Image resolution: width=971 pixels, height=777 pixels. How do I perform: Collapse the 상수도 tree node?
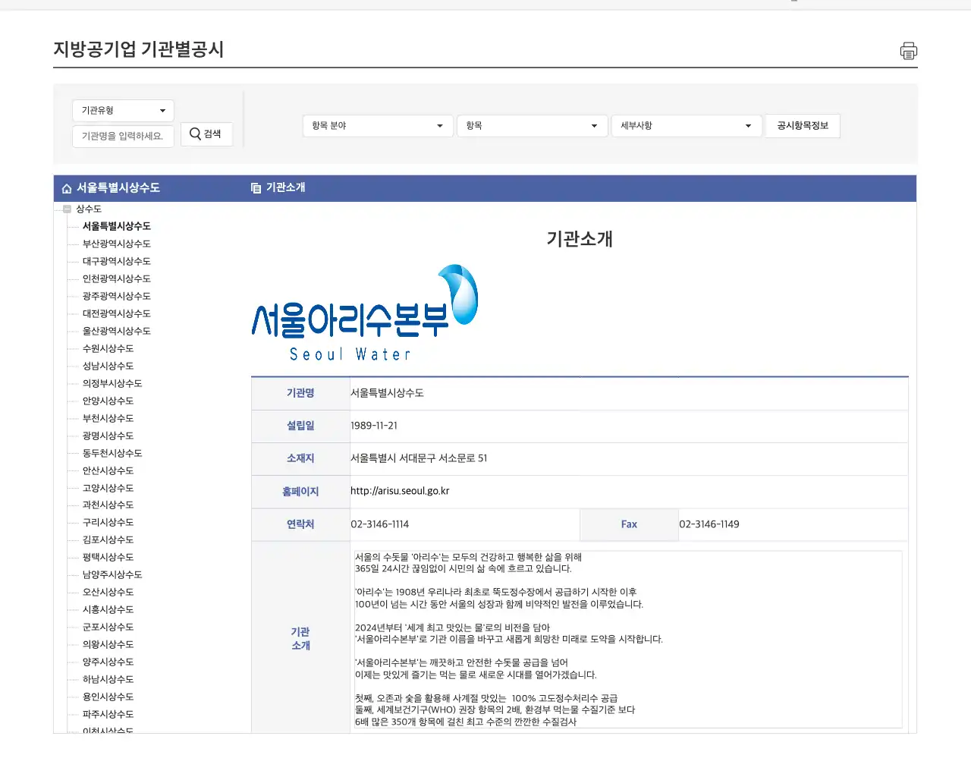67,208
